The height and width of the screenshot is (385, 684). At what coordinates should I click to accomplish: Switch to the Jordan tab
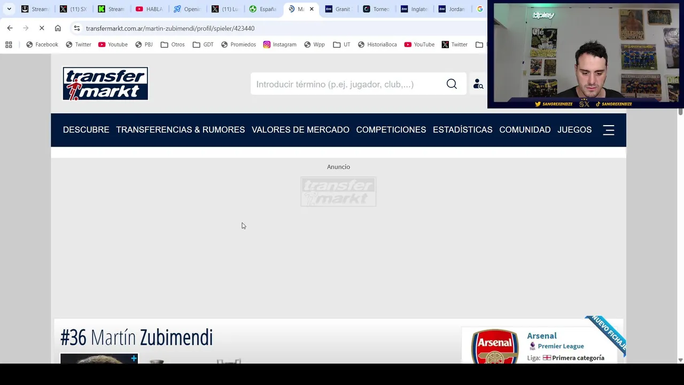click(453, 9)
